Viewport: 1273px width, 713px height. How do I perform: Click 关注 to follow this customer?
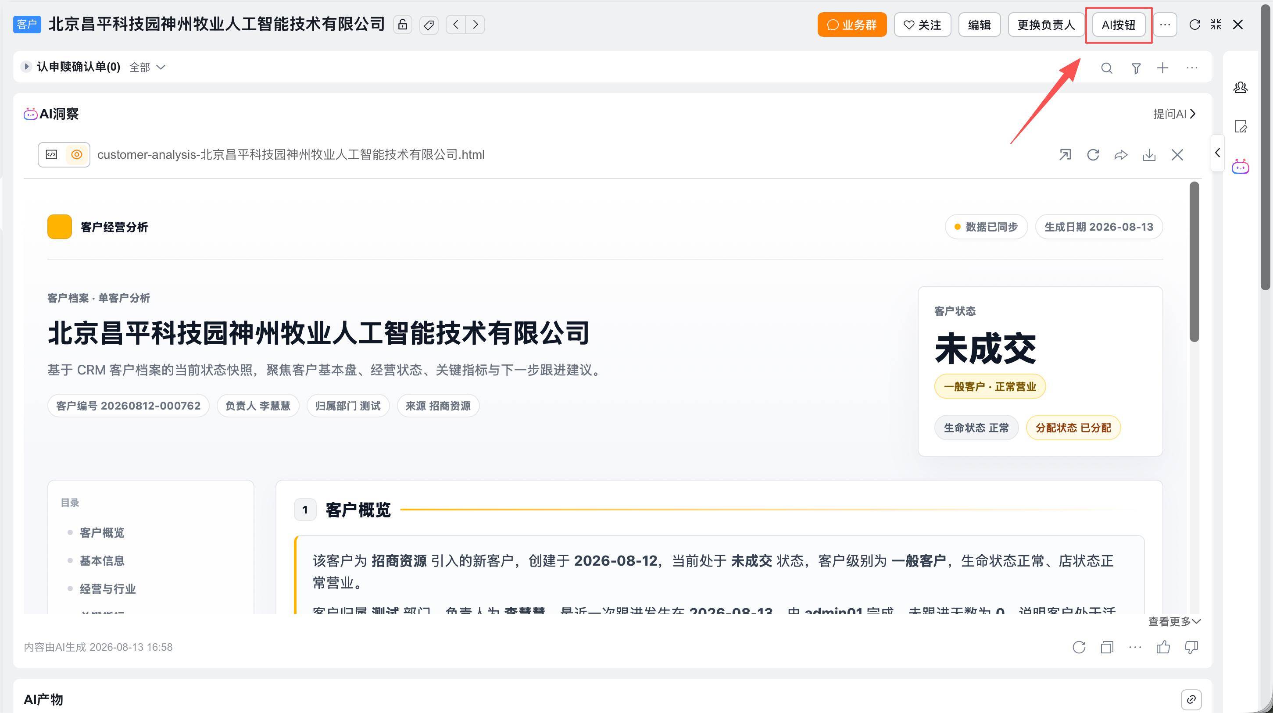tap(922, 25)
